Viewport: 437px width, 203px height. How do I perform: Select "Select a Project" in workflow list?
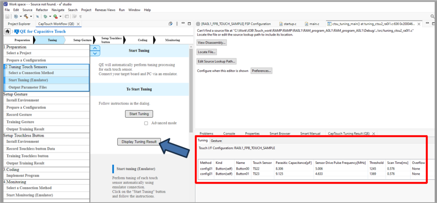click(x=46, y=53)
